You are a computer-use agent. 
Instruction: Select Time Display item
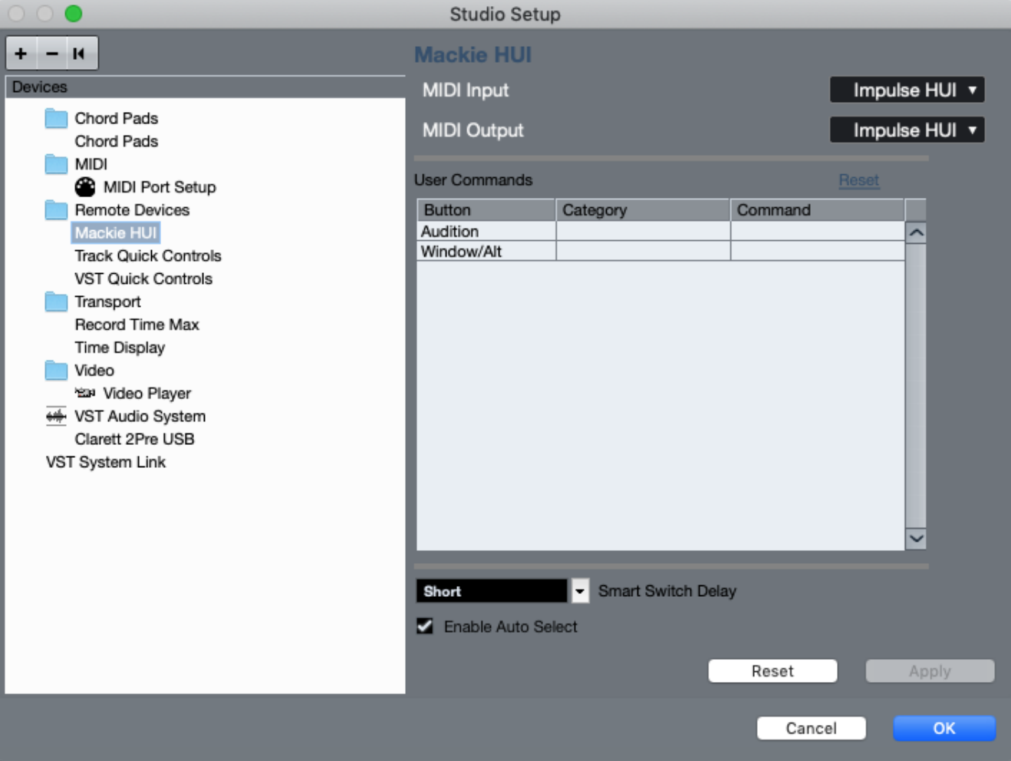pos(120,348)
